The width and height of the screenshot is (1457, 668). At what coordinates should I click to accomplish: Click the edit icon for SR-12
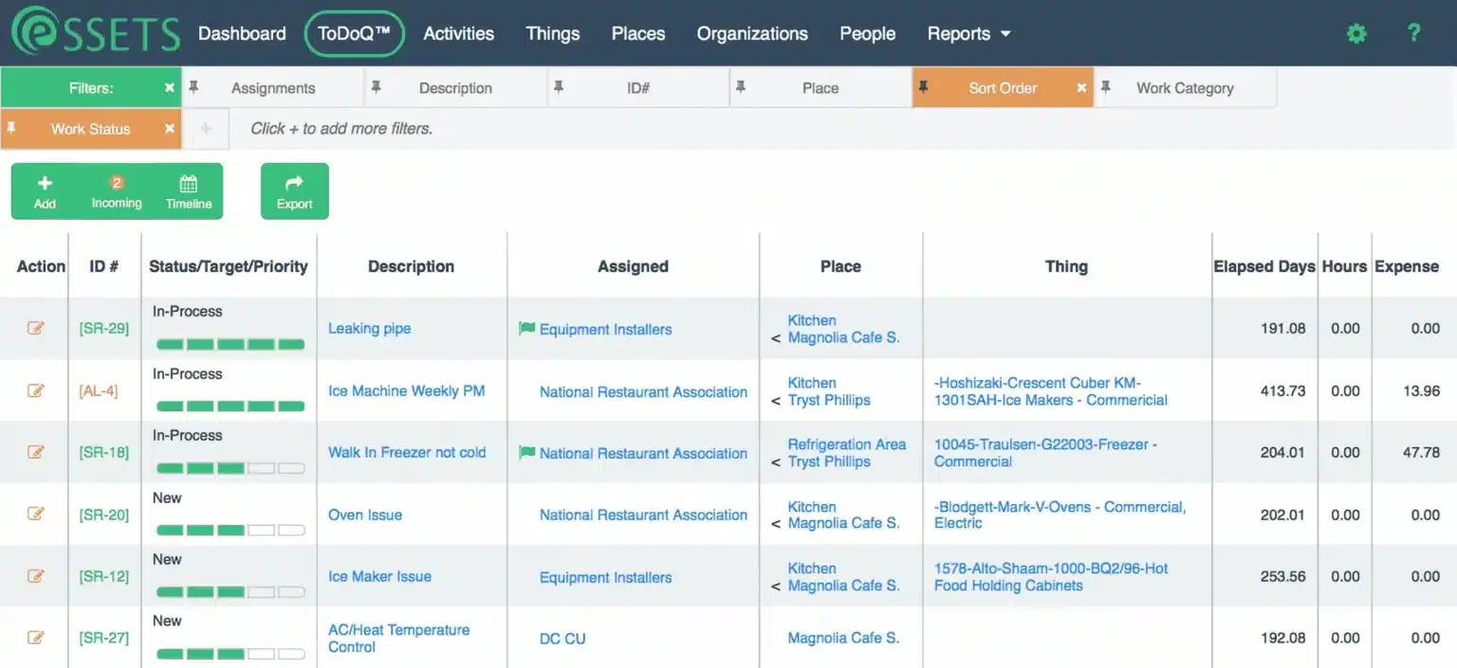pos(36,575)
